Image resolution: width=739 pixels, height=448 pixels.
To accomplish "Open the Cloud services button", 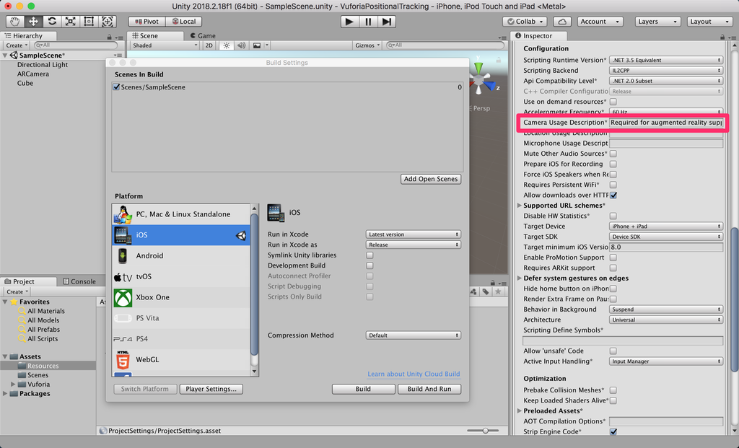I will (x=561, y=21).
